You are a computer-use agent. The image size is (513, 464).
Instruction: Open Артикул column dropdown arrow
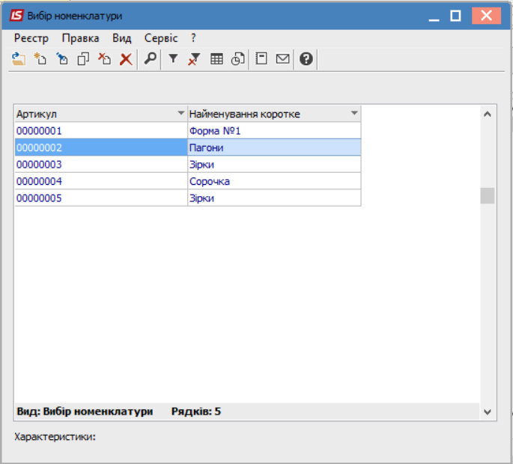click(x=181, y=114)
